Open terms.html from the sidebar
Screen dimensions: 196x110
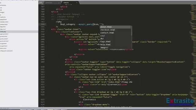pos(3,48)
